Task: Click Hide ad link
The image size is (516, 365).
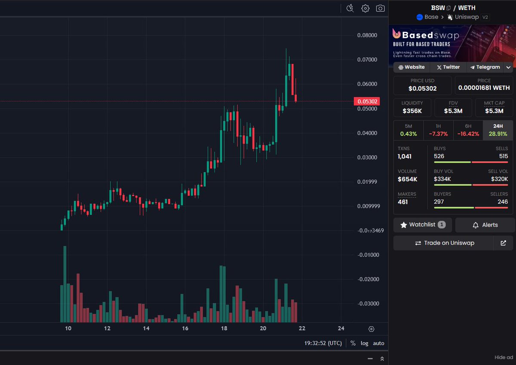Action: pyautogui.click(x=504, y=357)
